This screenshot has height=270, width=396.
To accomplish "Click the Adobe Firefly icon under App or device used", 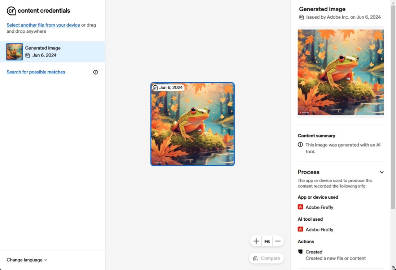I will (300, 207).
